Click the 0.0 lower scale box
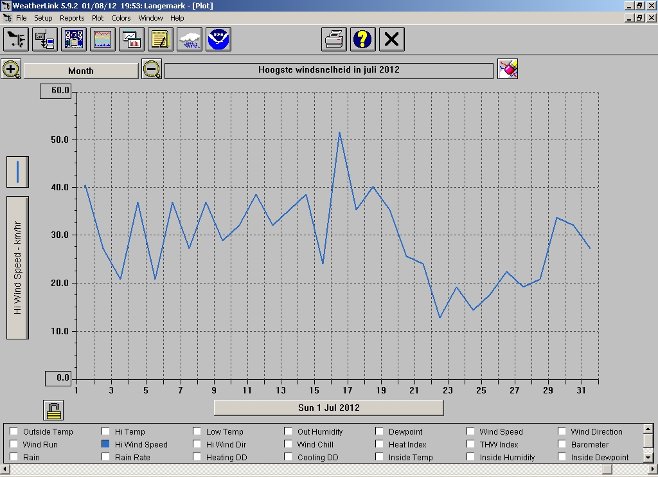The width and height of the screenshot is (658, 477). (58, 379)
